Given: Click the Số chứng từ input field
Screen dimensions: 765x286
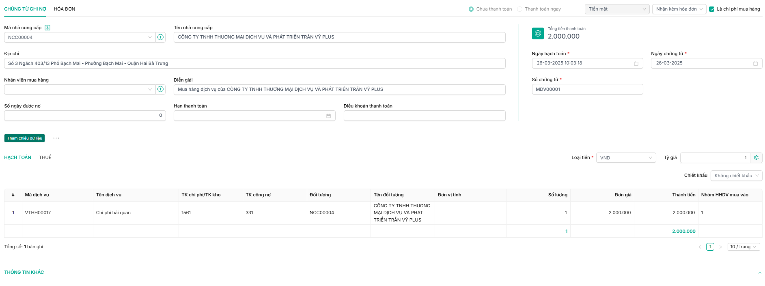Looking at the screenshot, I should 587,89.
